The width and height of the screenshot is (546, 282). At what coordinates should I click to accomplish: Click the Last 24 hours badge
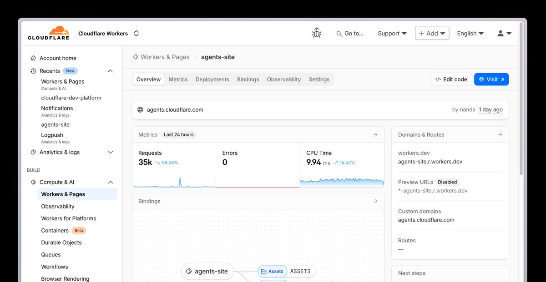pyautogui.click(x=179, y=134)
